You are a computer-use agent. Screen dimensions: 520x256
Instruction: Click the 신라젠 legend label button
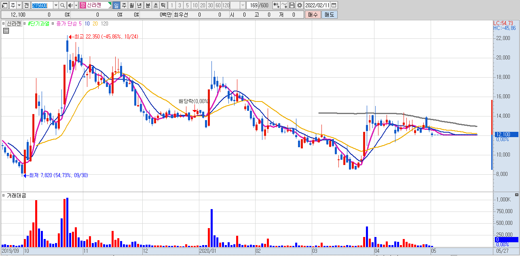pos(13,23)
